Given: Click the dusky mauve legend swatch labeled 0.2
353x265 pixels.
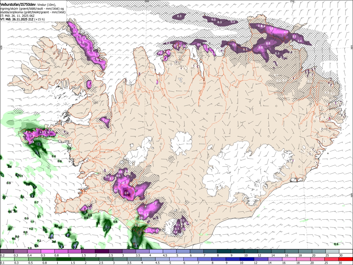Looking at the screenshot, I should [x=7, y=251].
